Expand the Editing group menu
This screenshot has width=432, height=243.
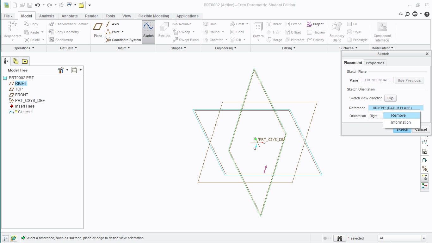(289, 48)
